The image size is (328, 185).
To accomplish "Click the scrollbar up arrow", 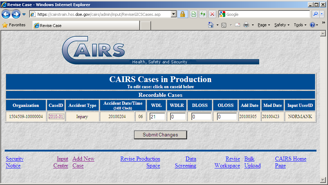I will pyautogui.click(x=323, y=33).
